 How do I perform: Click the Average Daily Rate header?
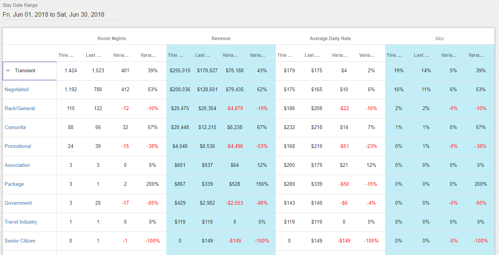tap(330, 39)
